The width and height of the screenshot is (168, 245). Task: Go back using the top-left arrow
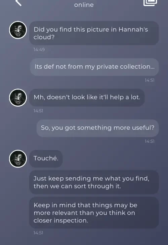(x=18, y=2)
